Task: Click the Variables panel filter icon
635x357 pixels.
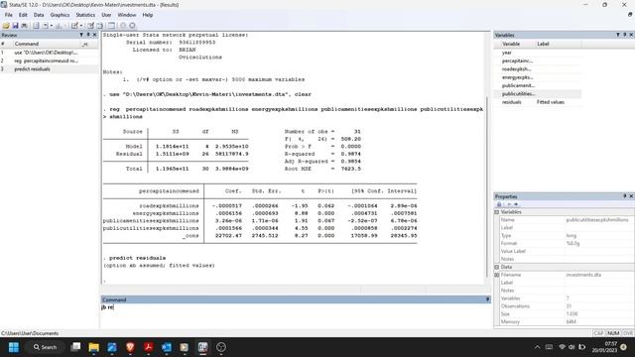Action: coord(618,35)
